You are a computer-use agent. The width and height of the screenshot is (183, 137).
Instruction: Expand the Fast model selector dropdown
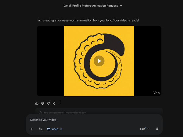[145, 129]
